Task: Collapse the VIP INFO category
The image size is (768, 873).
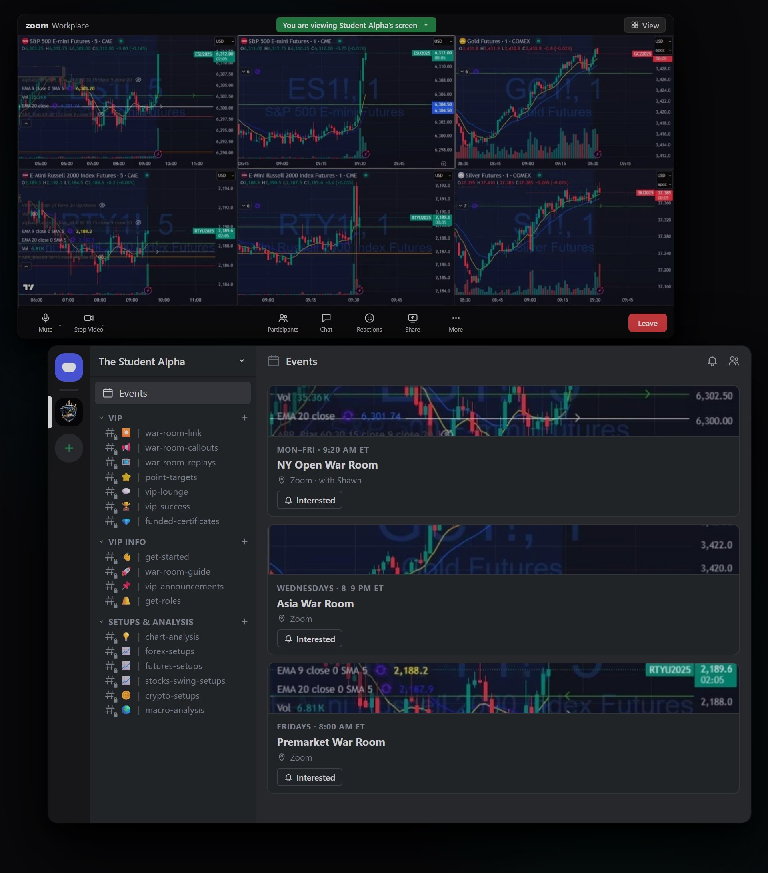Action: point(122,542)
